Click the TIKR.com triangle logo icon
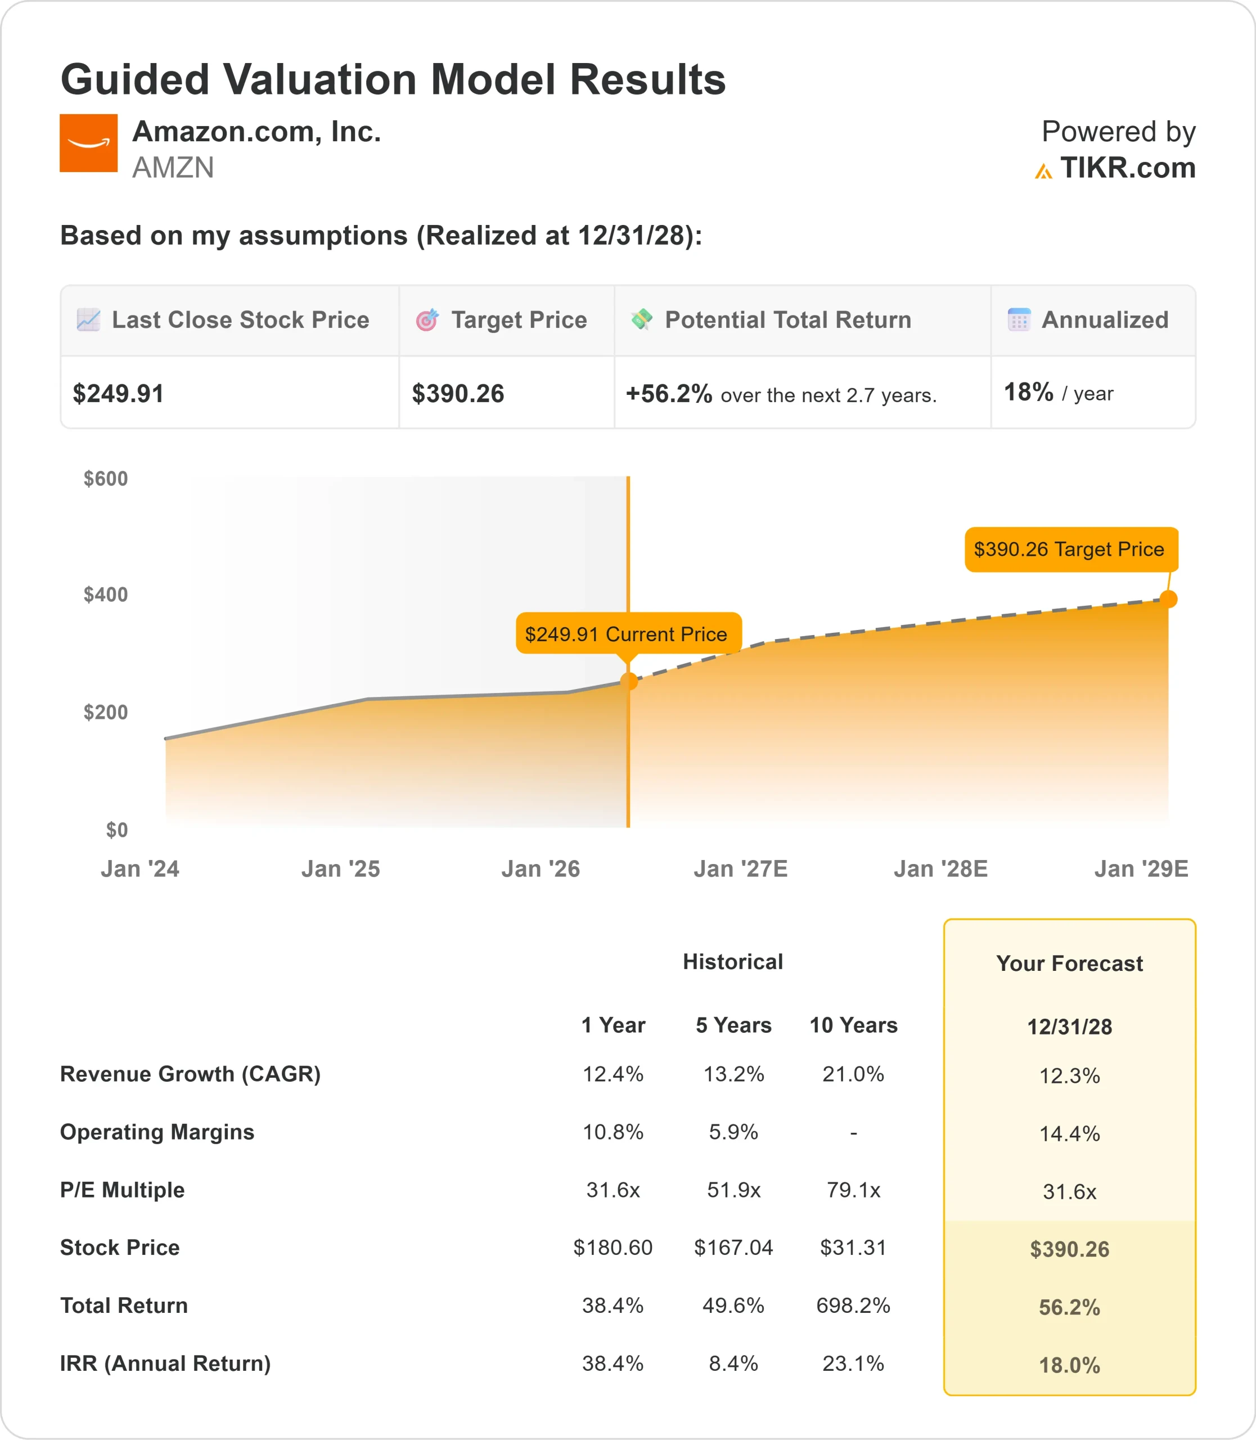Viewport: 1256px width, 1440px height. tap(1043, 171)
